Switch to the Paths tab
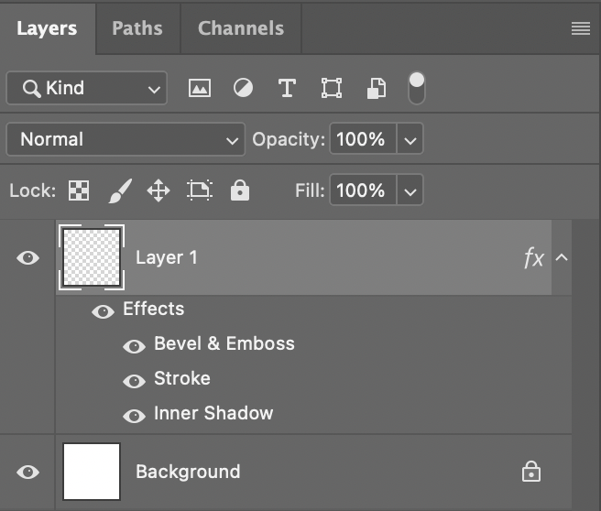The image size is (601, 511). point(137,28)
